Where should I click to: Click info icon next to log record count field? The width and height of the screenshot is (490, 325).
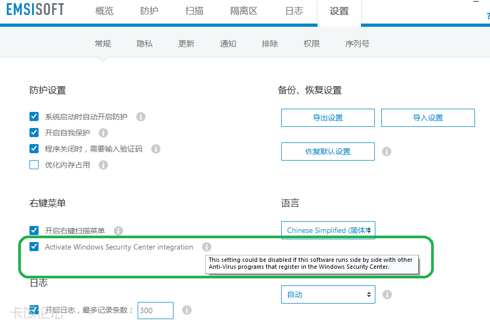coord(187,310)
